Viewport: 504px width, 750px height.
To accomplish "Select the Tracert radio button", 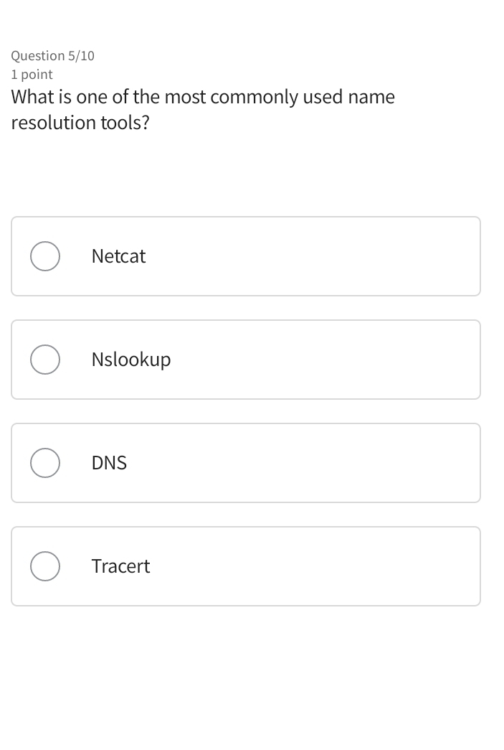I will [x=44, y=566].
